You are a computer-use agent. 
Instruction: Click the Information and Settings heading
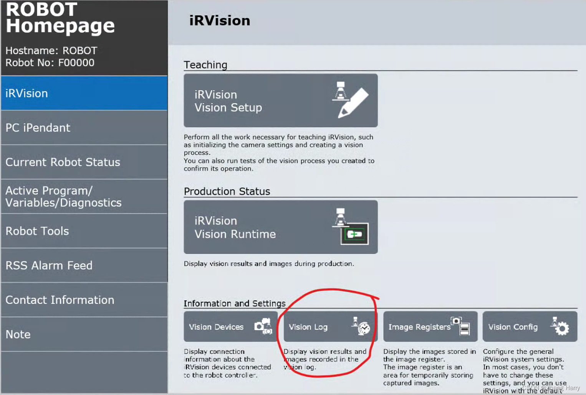[235, 303]
